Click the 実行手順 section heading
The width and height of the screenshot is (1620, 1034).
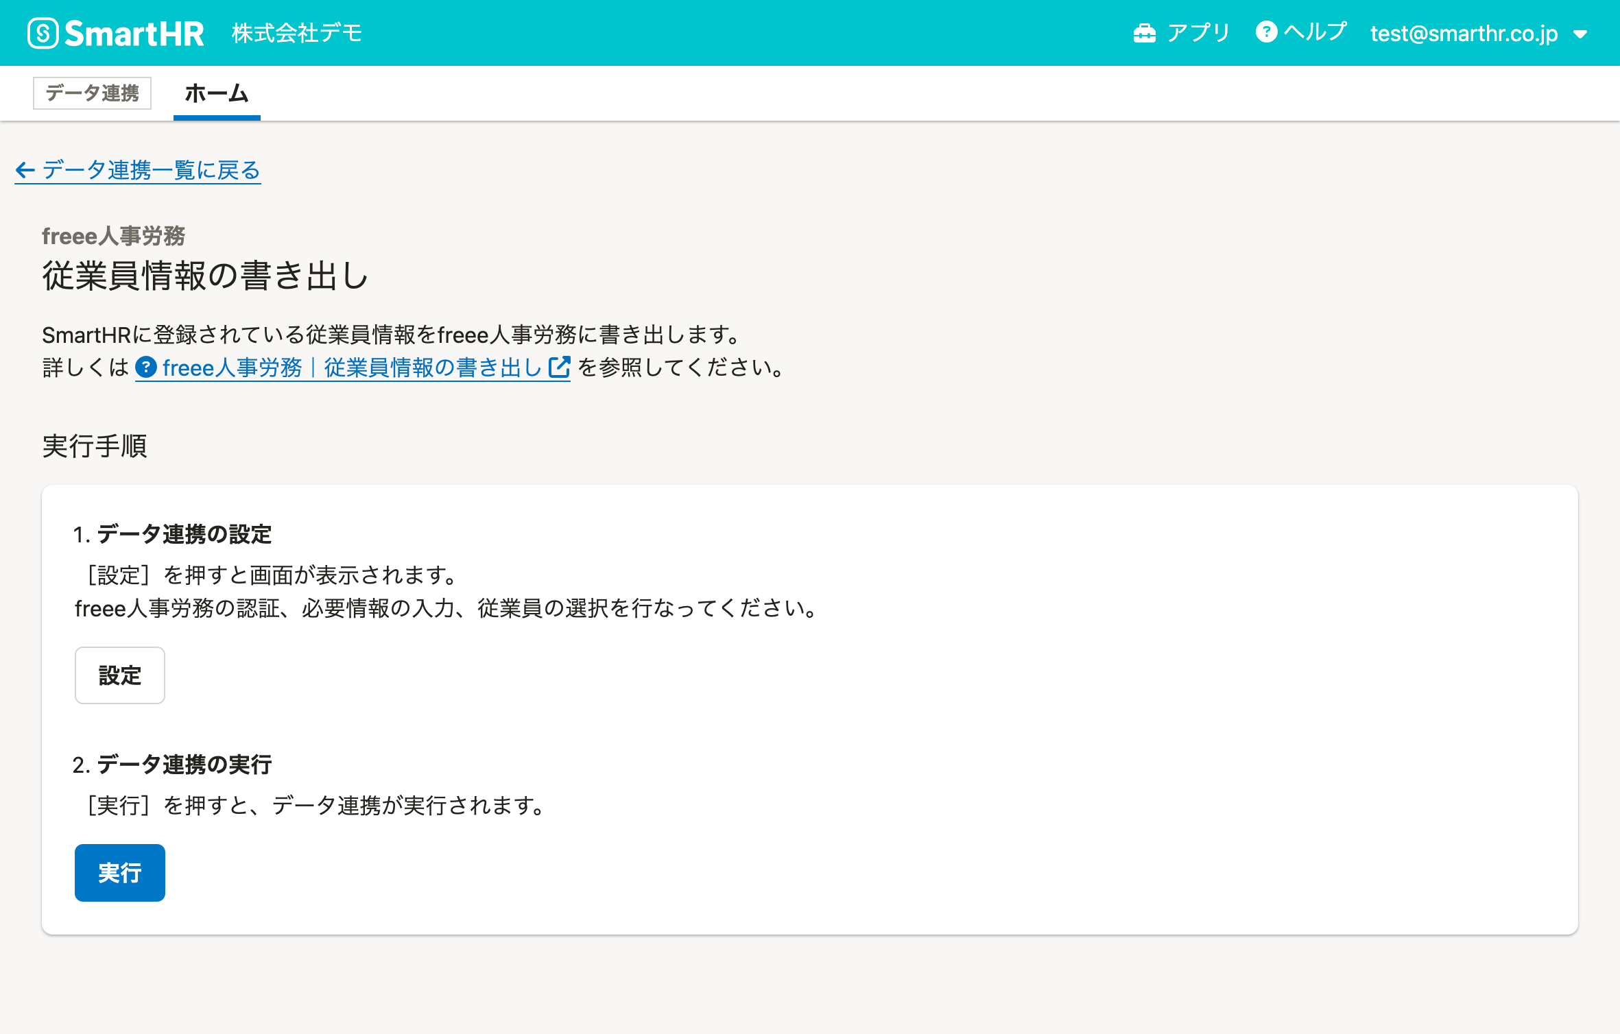click(x=95, y=446)
